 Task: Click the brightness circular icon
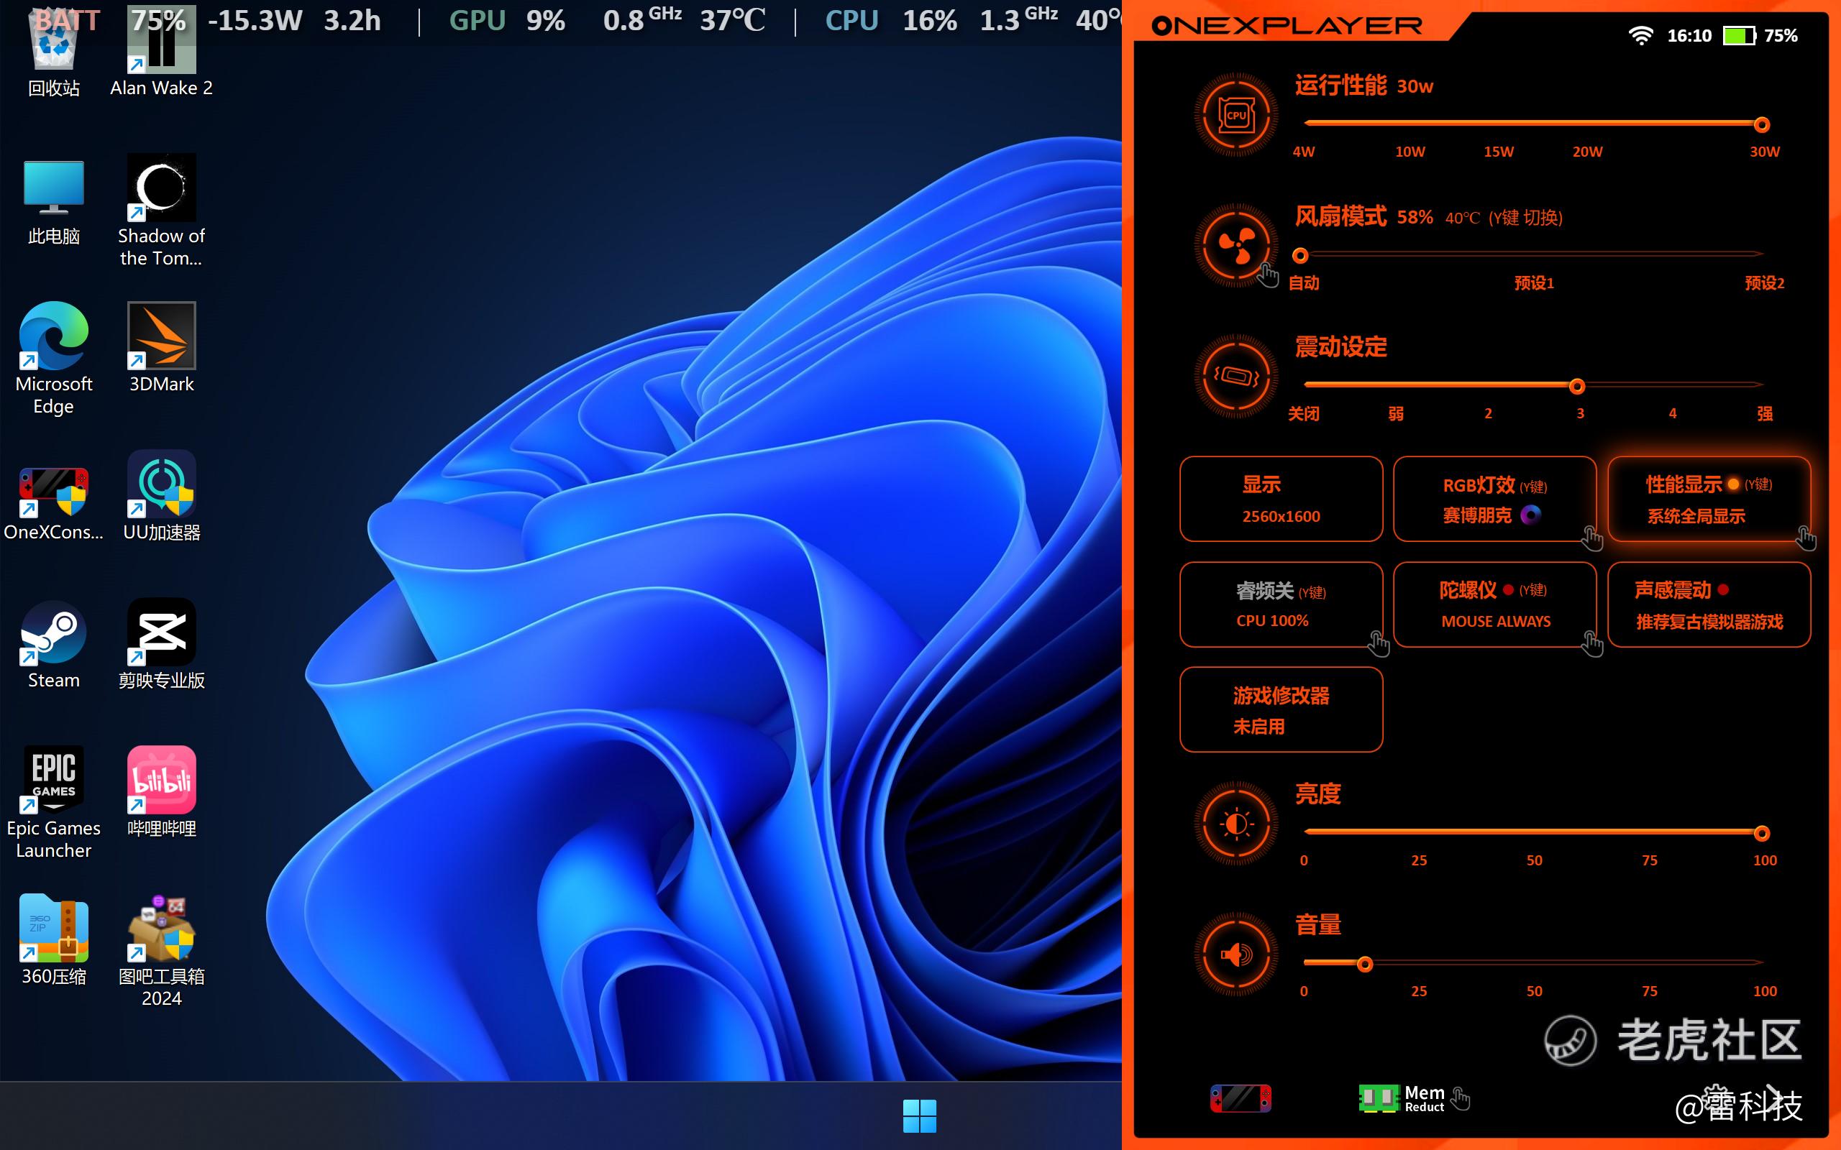coord(1236,824)
